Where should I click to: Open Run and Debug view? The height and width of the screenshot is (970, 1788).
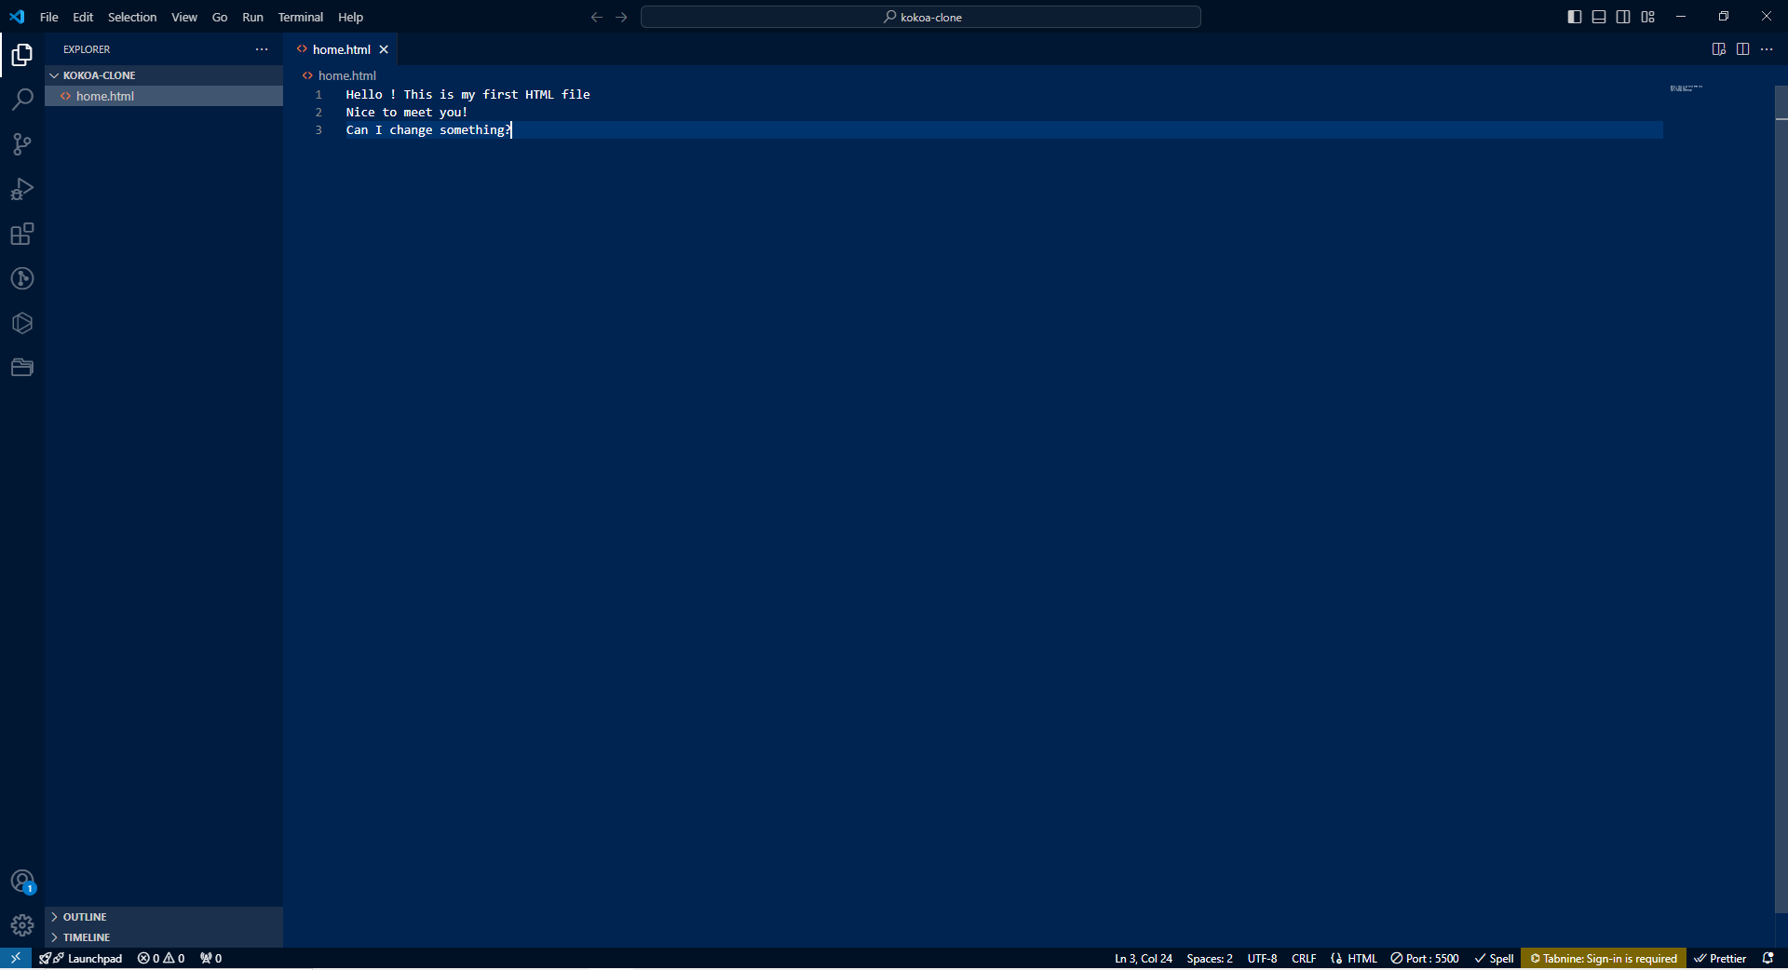pos(22,189)
